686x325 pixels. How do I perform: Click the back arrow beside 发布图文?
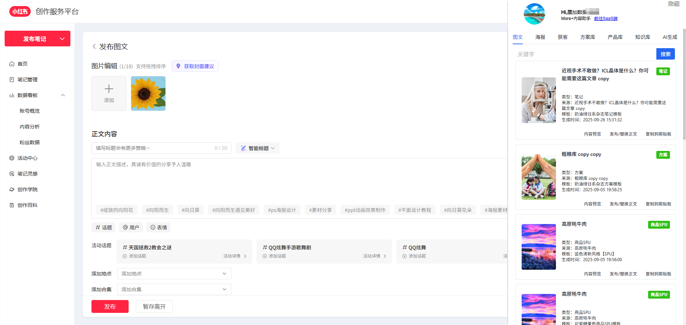click(x=94, y=46)
